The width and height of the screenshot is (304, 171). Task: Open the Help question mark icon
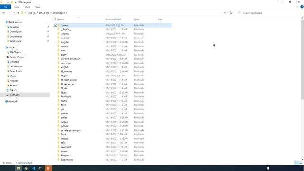[302, 7]
